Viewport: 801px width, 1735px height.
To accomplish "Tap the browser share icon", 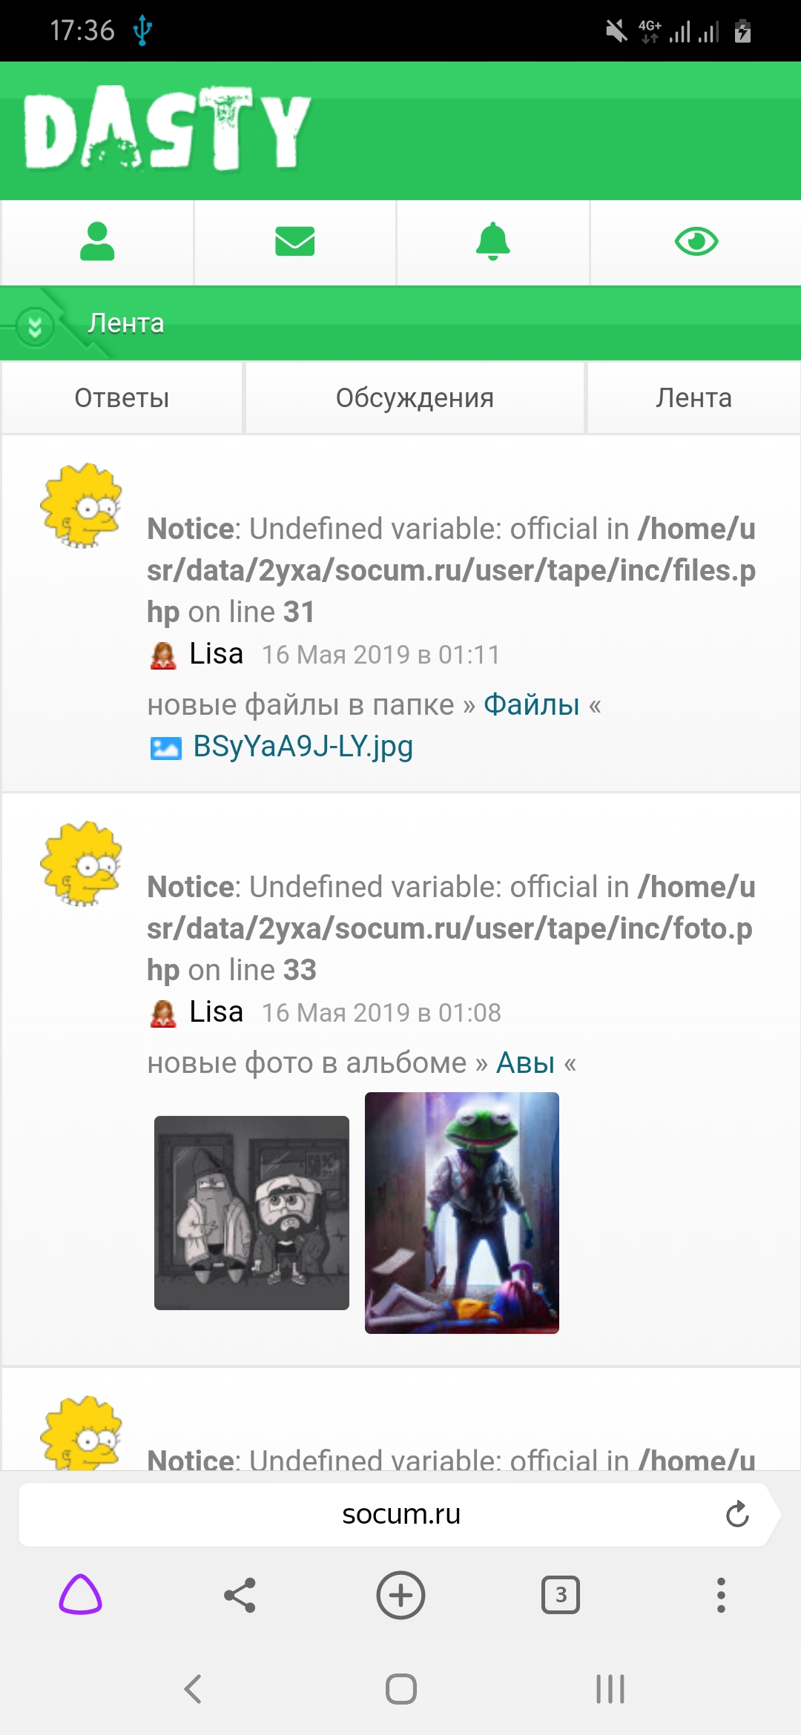I will click(240, 1595).
